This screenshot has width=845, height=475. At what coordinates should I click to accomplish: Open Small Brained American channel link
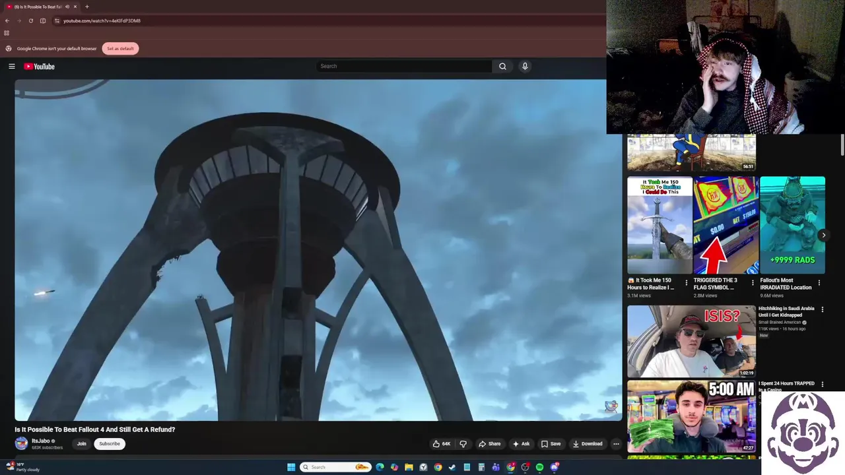tap(780, 323)
